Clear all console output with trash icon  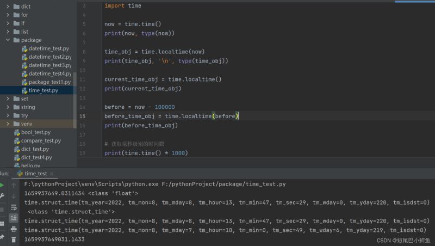pyautogui.click(x=14, y=239)
